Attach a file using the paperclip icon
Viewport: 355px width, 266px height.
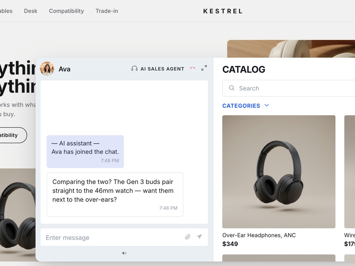point(188,237)
